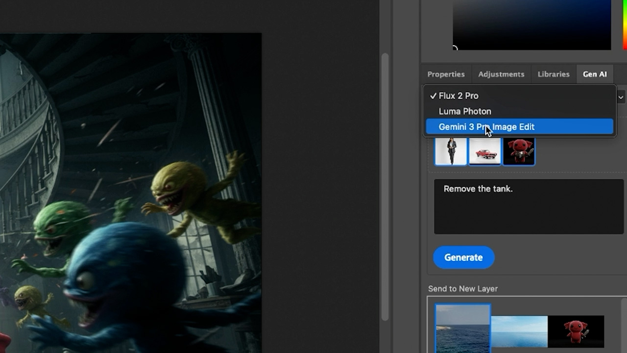The width and height of the screenshot is (627, 353).
Task: Select the red monster reference image above prompt
Action: click(519, 151)
